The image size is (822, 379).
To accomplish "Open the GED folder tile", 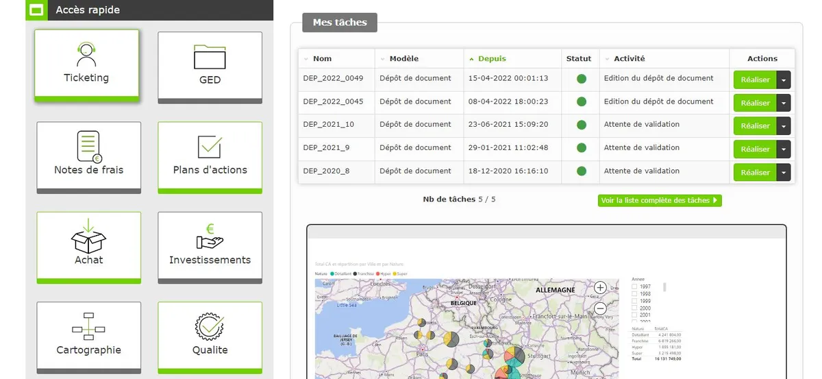I will (210, 66).
